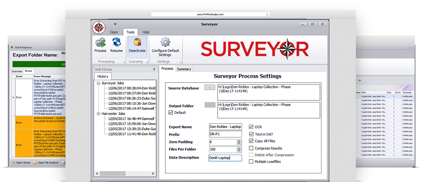
Task: Open the Open ribbon tab
Action: coord(114,32)
